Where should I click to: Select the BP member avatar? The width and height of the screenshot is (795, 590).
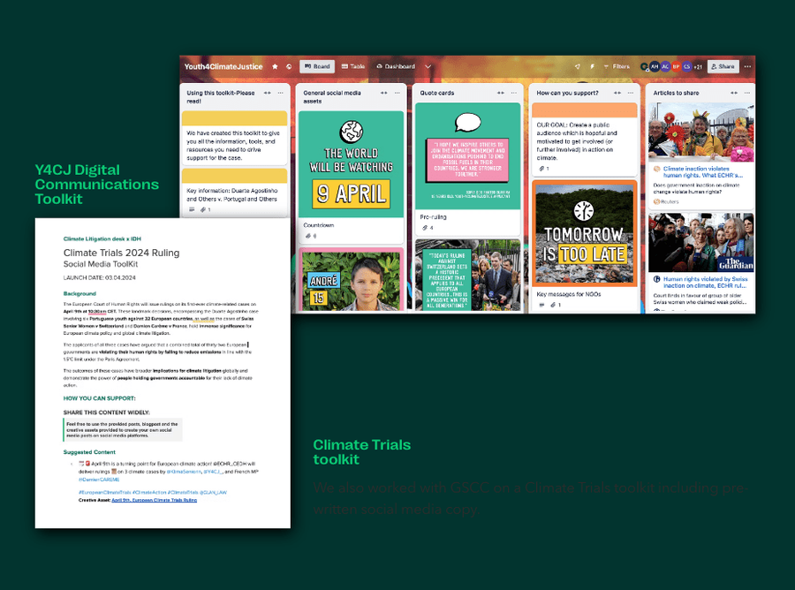tap(676, 66)
